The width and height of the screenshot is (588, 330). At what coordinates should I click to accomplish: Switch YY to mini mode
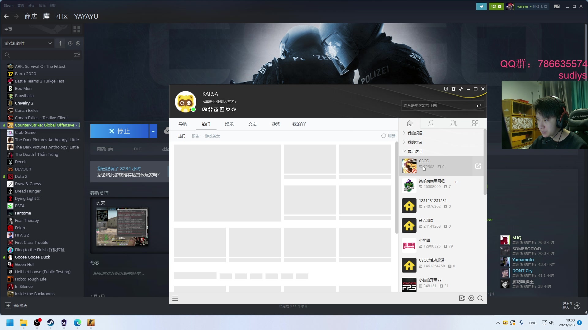tap(461, 89)
